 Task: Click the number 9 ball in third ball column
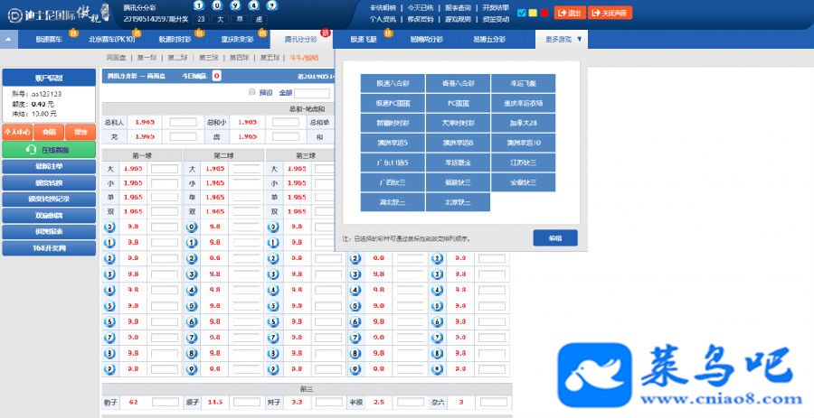point(273,370)
